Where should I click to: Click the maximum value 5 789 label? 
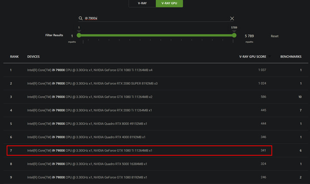249,36
